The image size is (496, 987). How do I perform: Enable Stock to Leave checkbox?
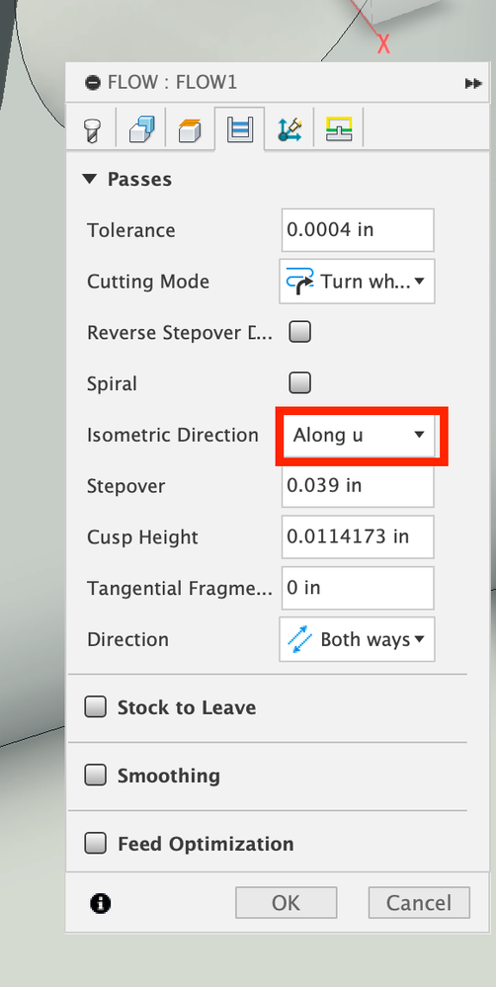(x=96, y=706)
